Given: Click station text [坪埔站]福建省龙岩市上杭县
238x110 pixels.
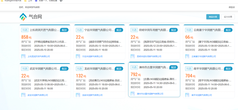Looking at the screenshot, I should click(x=50, y=42).
